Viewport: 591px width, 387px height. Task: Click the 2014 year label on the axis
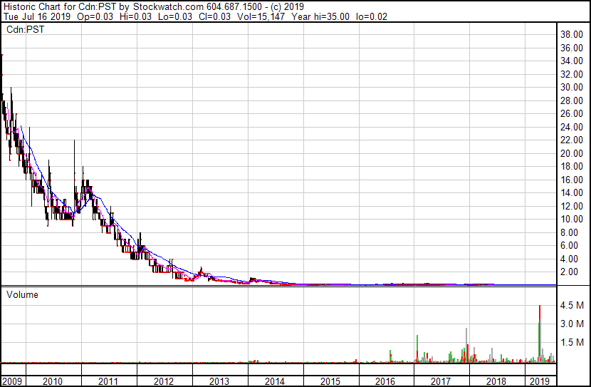[x=275, y=381]
